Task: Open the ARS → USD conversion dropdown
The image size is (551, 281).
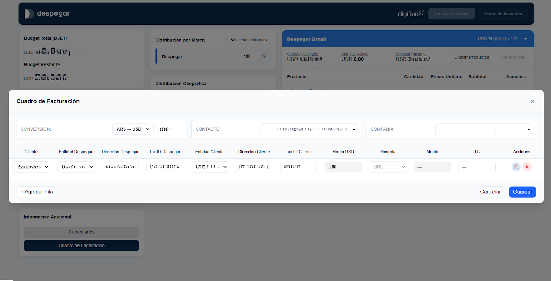Action: click(131, 129)
